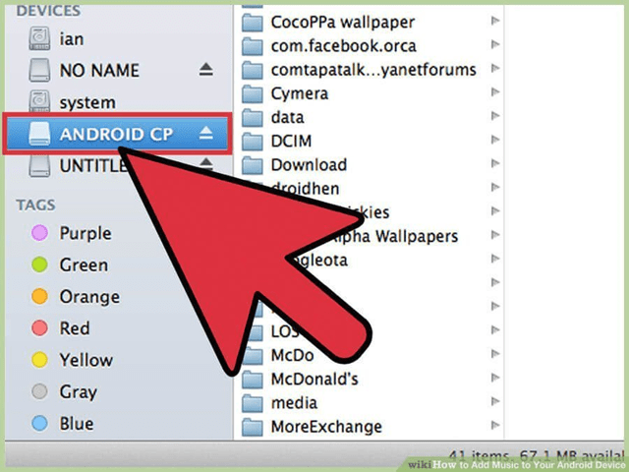The height and width of the screenshot is (472, 629).
Task: Click the Blue tag
Action: 76,423
